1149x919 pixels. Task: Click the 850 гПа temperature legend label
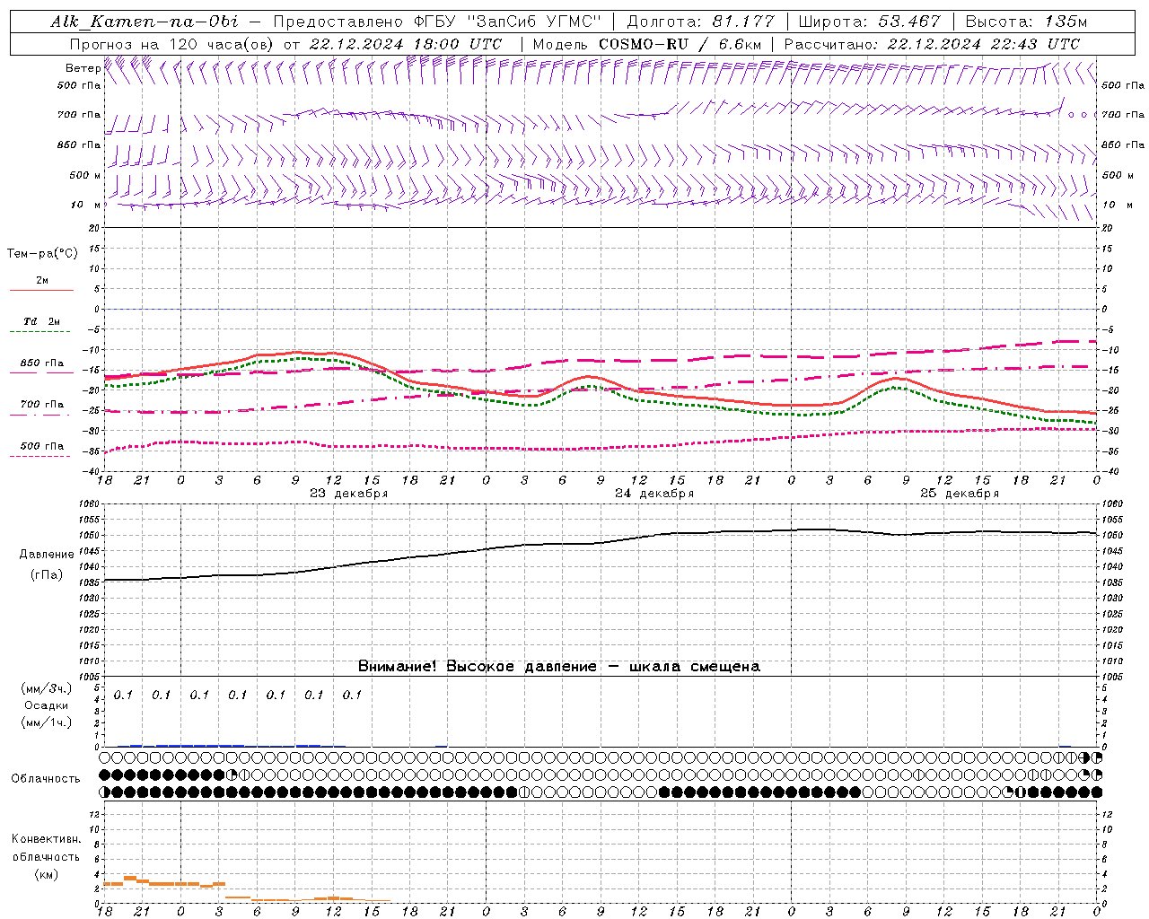click(41, 363)
